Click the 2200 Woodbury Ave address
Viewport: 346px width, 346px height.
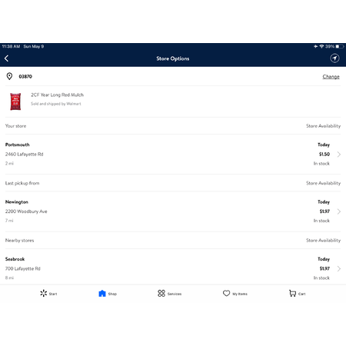tap(26, 211)
